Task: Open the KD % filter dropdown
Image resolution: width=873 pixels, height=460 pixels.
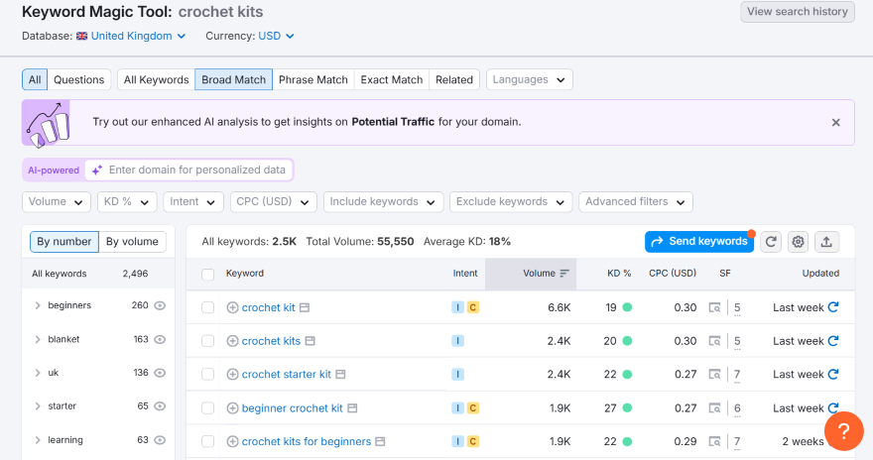Action: pos(127,202)
